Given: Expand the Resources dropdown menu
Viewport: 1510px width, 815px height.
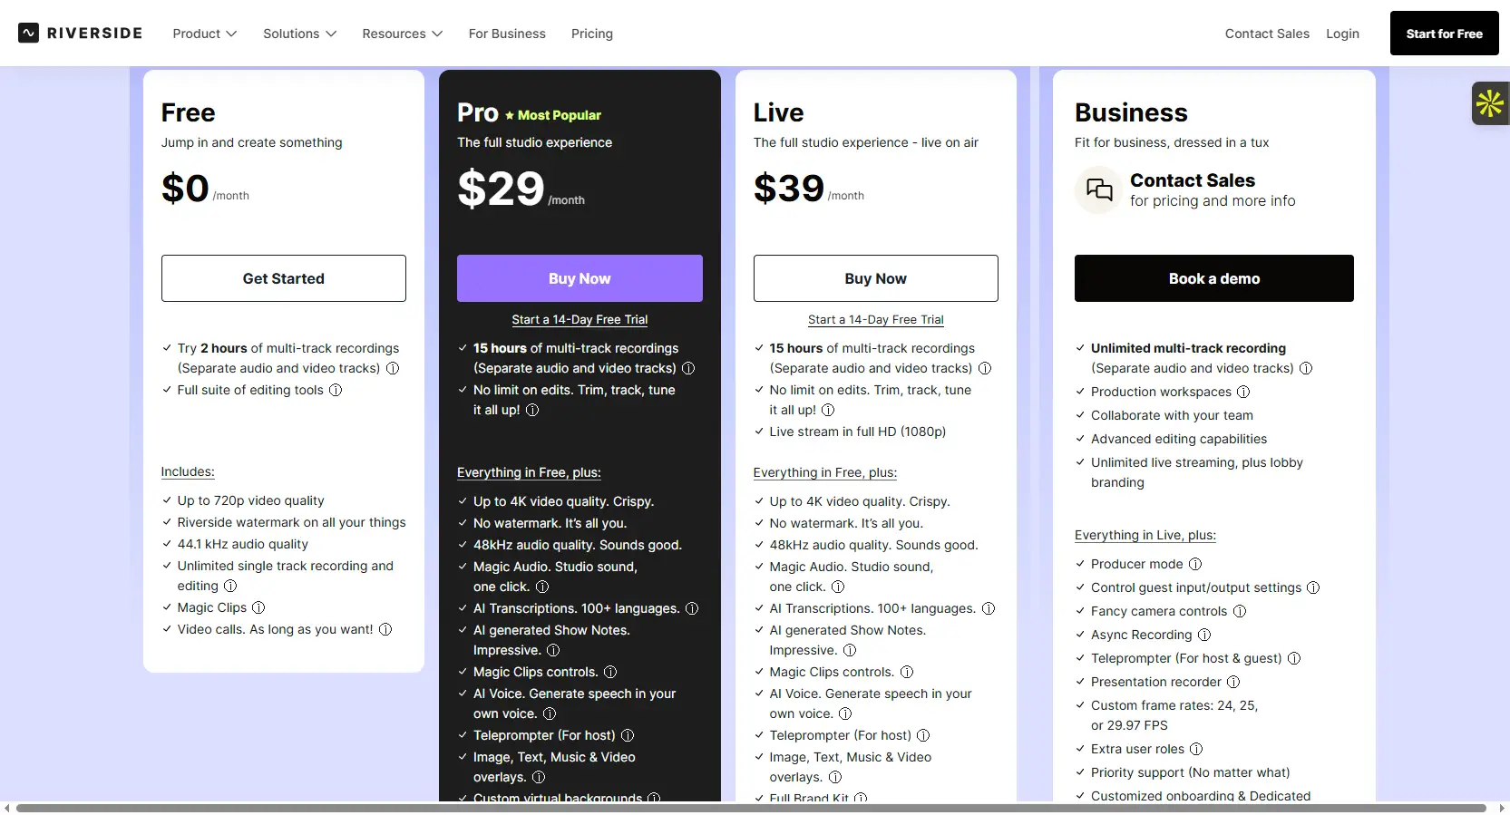Looking at the screenshot, I should pyautogui.click(x=402, y=34).
